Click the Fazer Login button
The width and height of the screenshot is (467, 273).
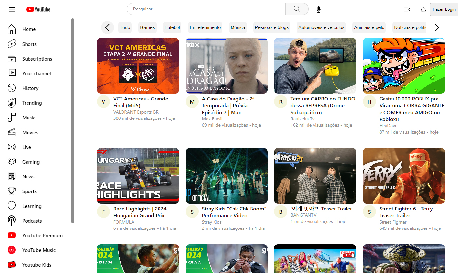click(444, 9)
